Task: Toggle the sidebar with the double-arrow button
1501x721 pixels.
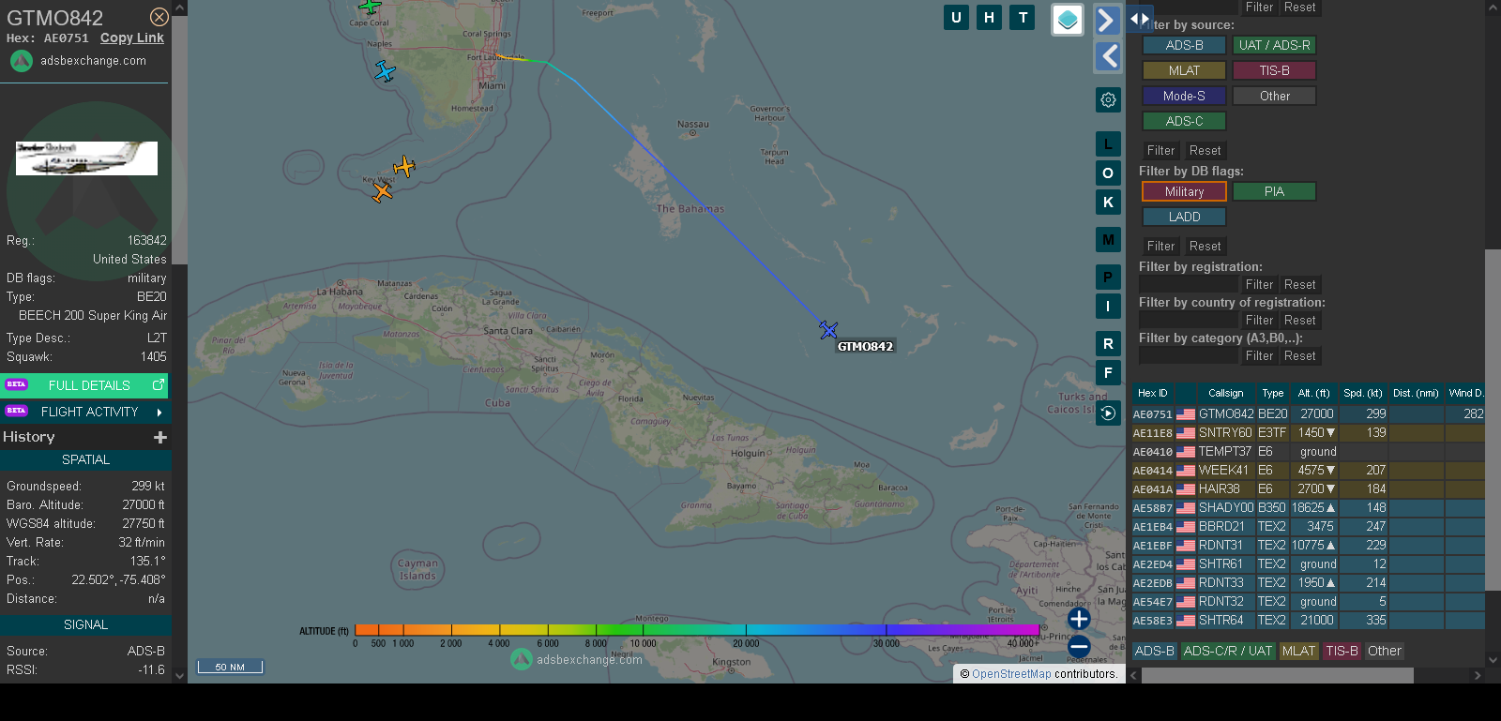Action: [1139, 19]
